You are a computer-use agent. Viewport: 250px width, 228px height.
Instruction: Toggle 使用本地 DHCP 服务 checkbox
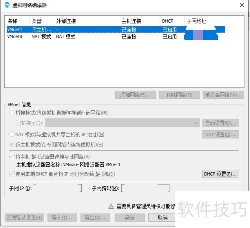(12, 174)
